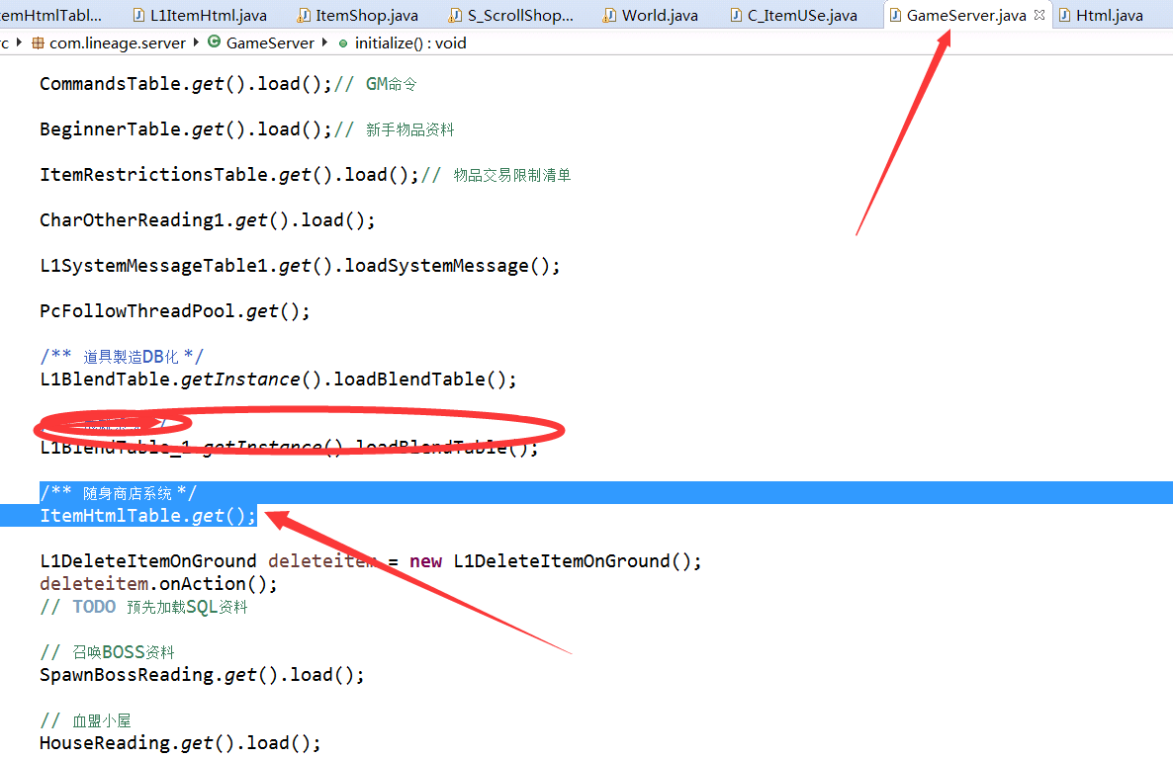Click the package icon in the breadcrumb

[38, 43]
